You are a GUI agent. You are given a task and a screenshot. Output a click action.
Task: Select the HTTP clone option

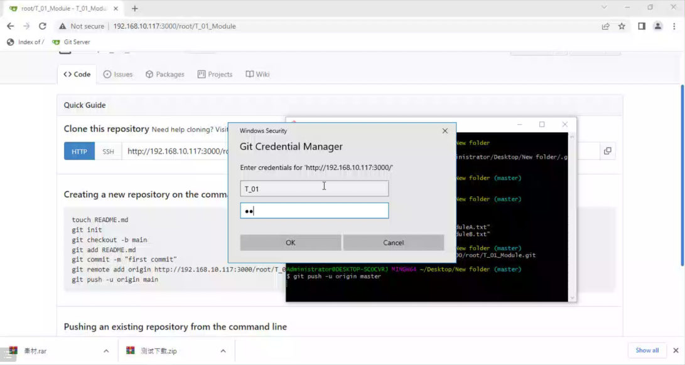pyautogui.click(x=79, y=151)
